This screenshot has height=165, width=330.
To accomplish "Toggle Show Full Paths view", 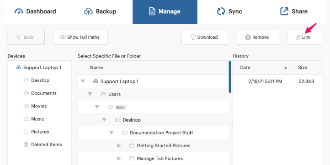I will 80,37.
